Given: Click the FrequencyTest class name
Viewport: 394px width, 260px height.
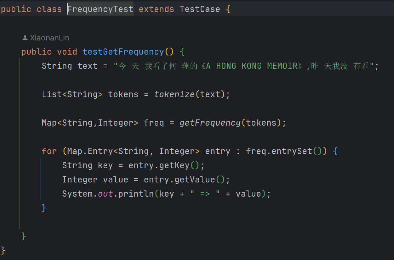Looking at the screenshot, I should [x=100, y=9].
